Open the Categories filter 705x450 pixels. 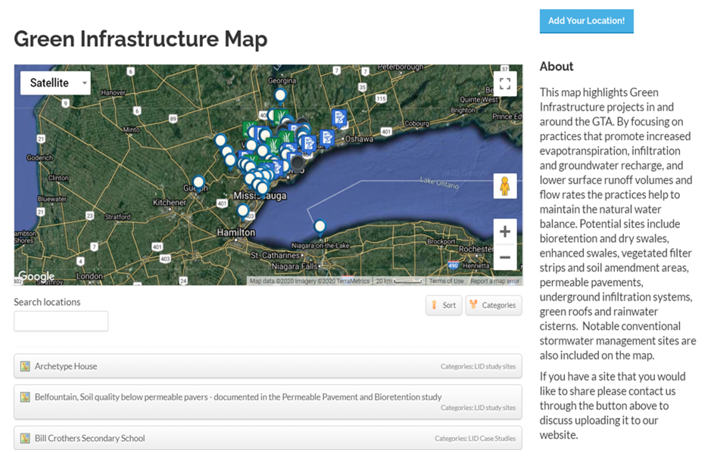pyautogui.click(x=493, y=306)
